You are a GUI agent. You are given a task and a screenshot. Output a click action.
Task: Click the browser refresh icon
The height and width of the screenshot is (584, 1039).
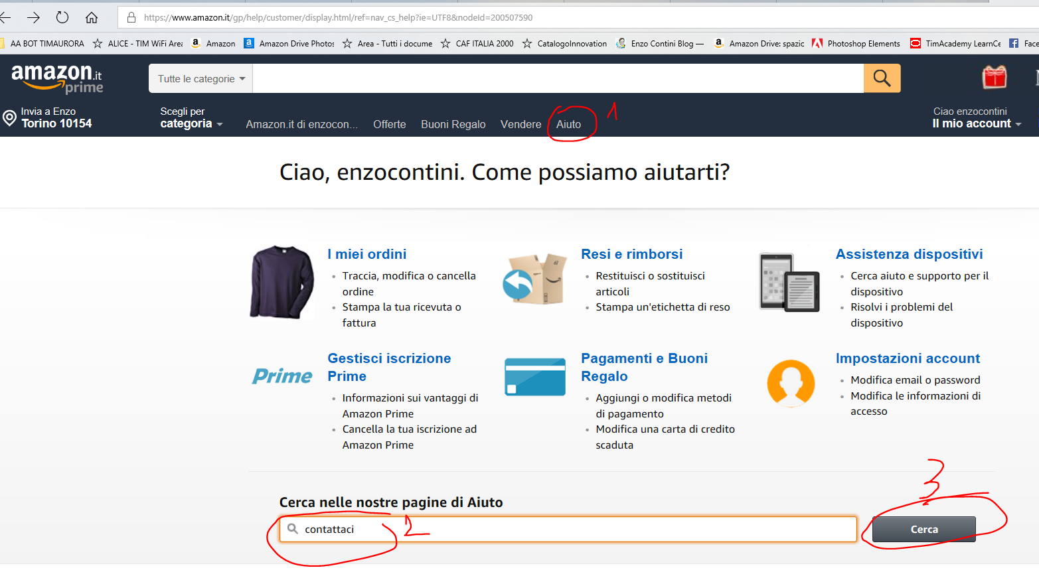(x=62, y=17)
